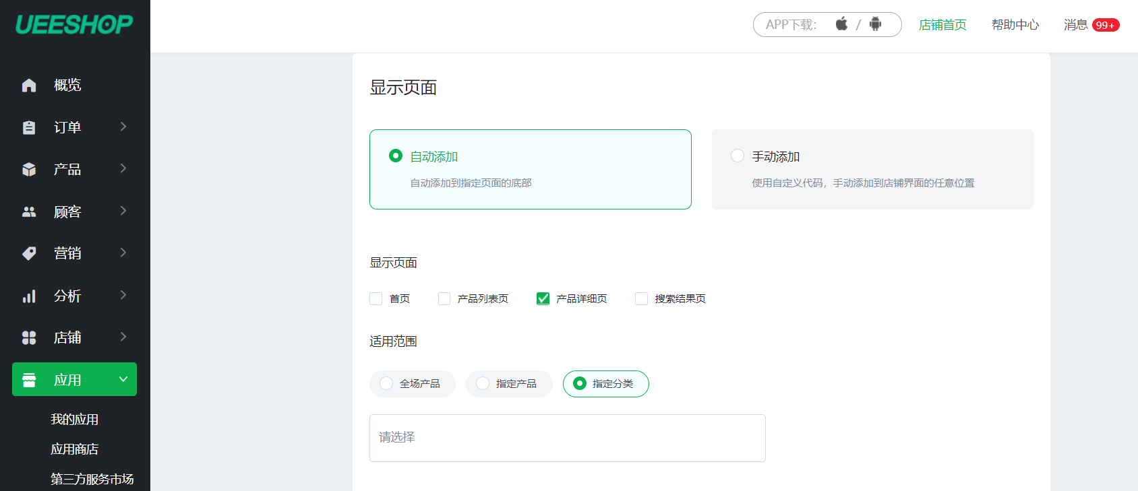This screenshot has height=491, width=1138.
Task: Click the analytics bar chart icon
Action: coord(29,296)
